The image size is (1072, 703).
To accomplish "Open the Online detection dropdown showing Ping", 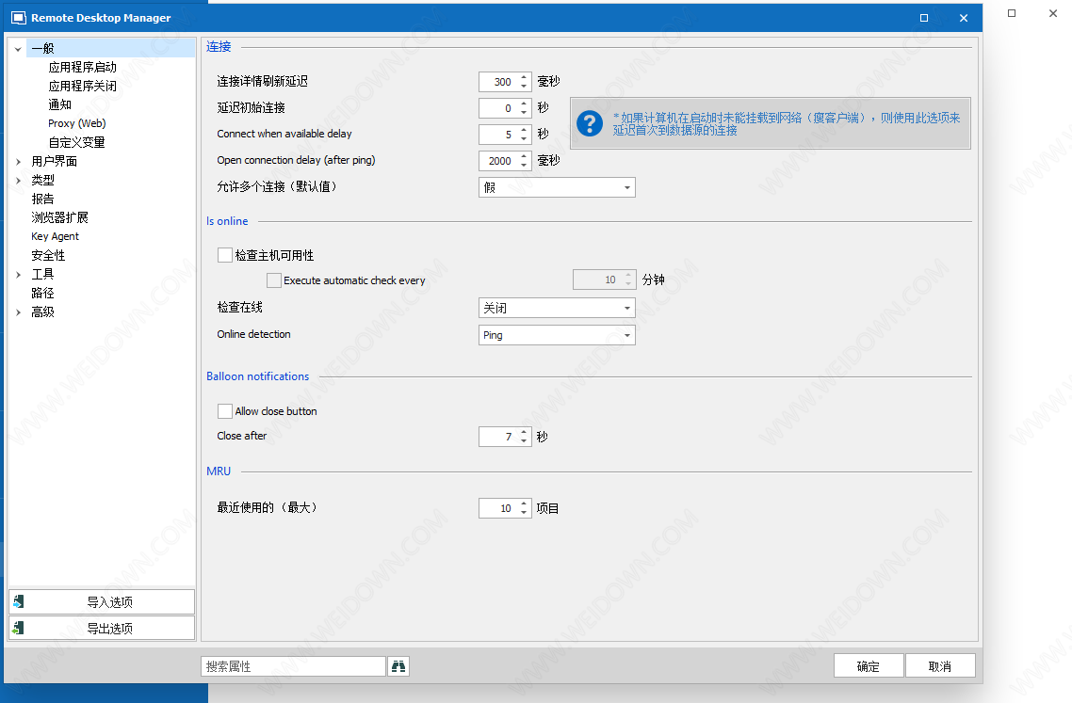I will (557, 335).
